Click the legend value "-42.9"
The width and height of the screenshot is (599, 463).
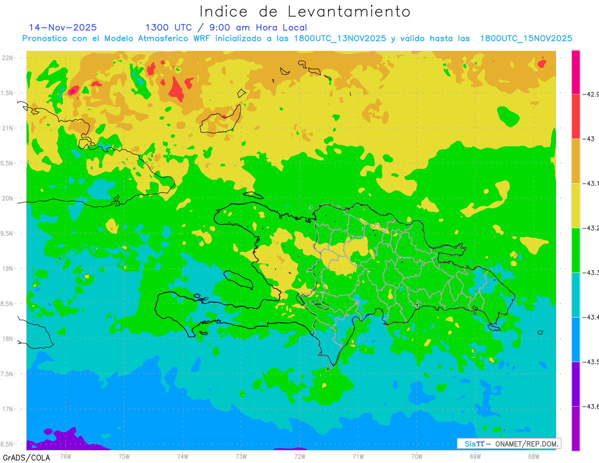[592, 94]
